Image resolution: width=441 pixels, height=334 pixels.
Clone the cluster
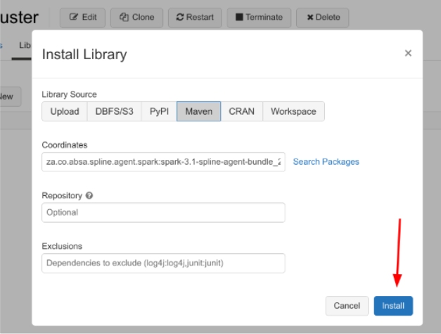pos(137,17)
